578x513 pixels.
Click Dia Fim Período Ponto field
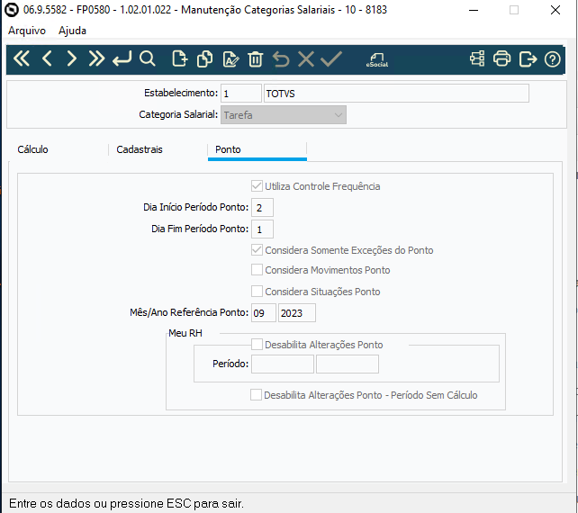[x=263, y=229]
